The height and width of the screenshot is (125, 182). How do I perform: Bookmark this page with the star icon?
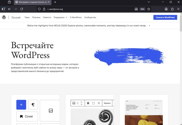click(149, 9)
